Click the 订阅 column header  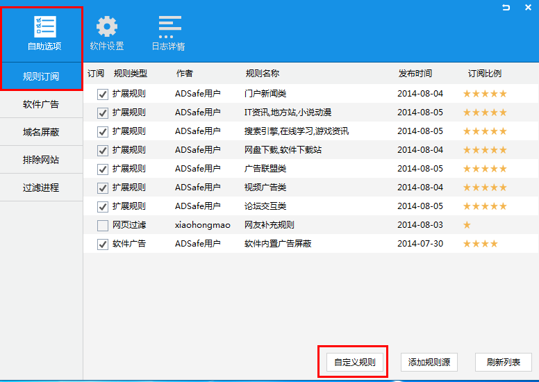pyautogui.click(x=96, y=73)
